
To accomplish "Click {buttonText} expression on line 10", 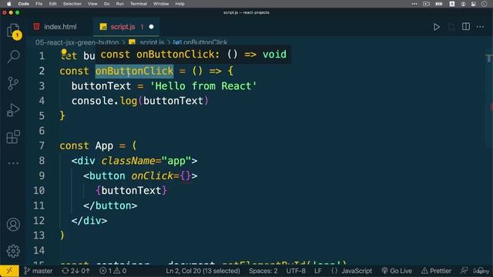I will [x=131, y=191].
